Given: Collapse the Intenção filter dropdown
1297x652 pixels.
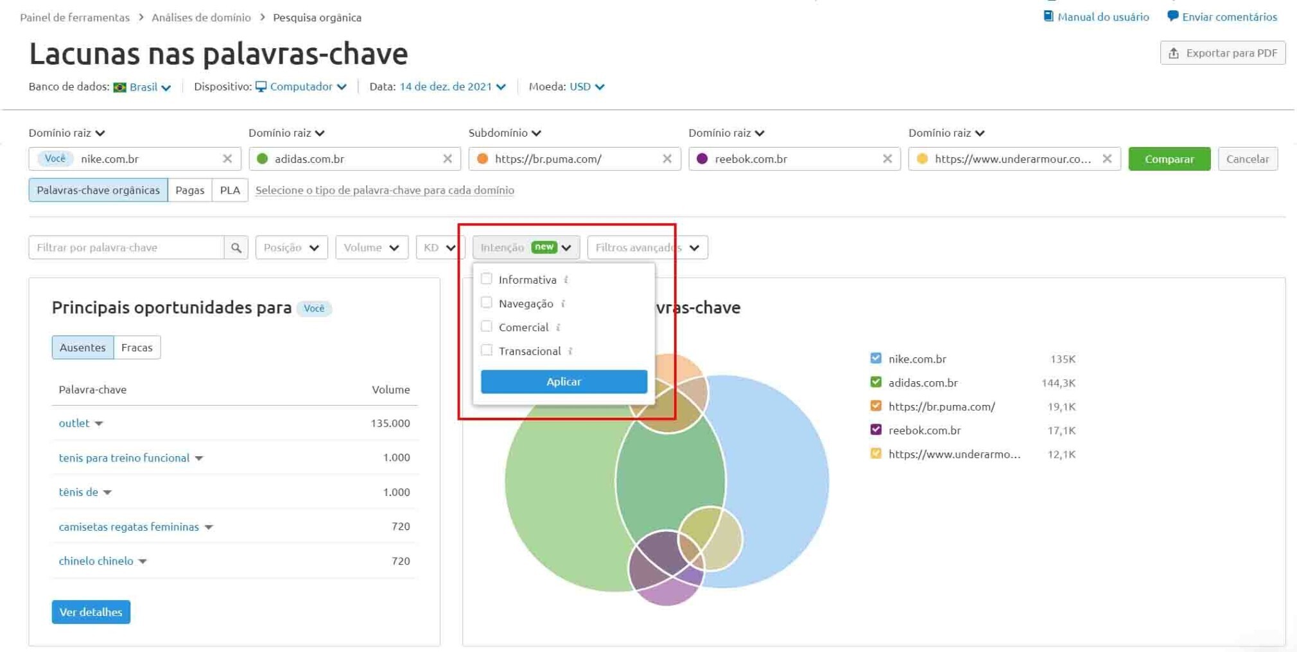Looking at the screenshot, I should click(x=526, y=248).
